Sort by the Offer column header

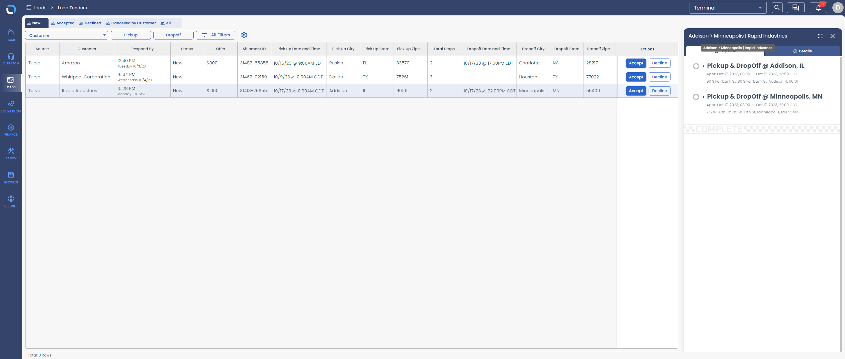pos(221,49)
